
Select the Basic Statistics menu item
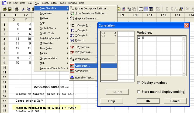coord(51,8)
